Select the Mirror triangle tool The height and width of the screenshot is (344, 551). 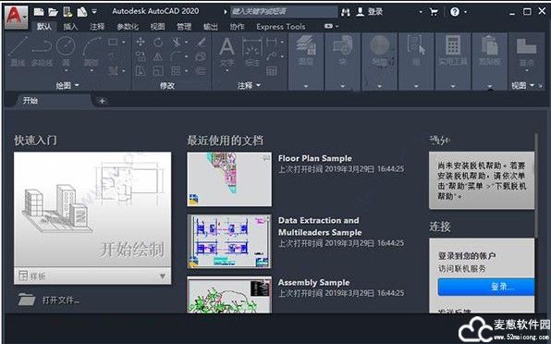(x=158, y=56)
